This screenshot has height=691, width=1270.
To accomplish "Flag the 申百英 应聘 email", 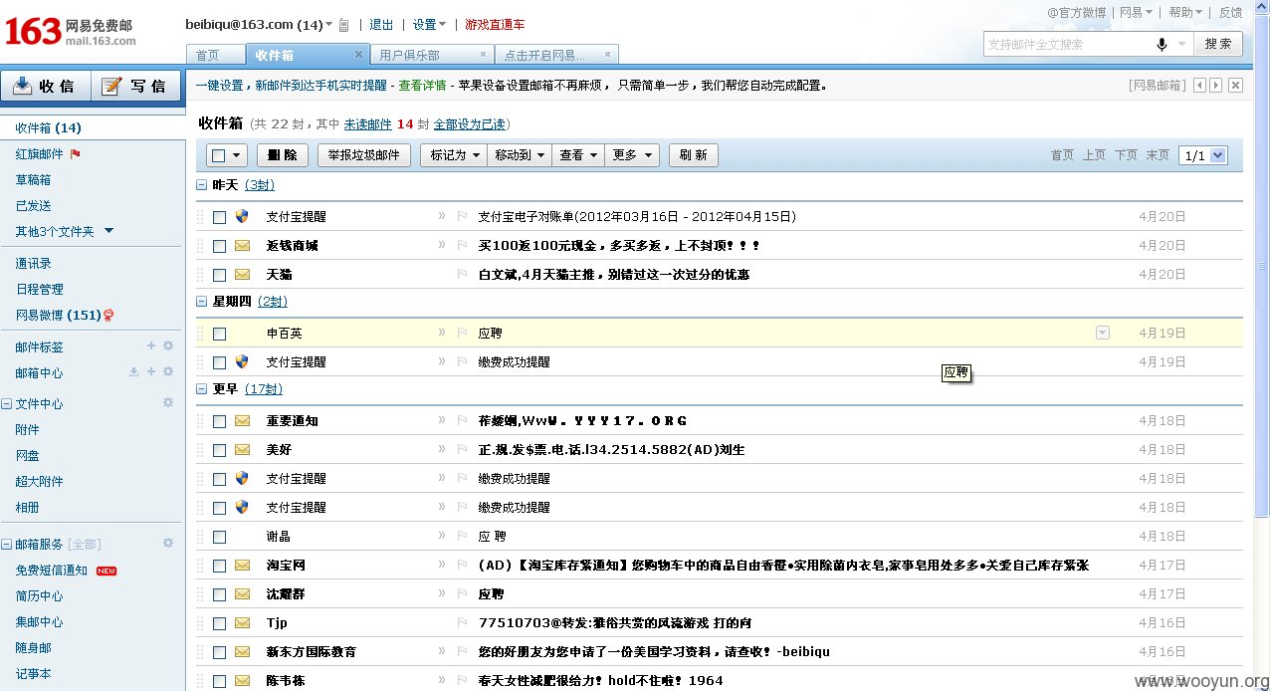I will 462,334.
